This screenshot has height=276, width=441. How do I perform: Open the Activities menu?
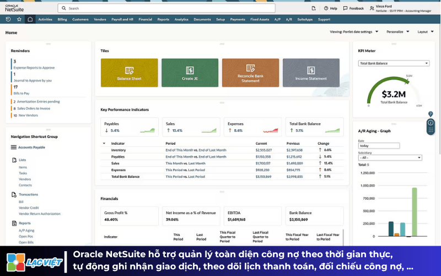(x=45, y=19)
